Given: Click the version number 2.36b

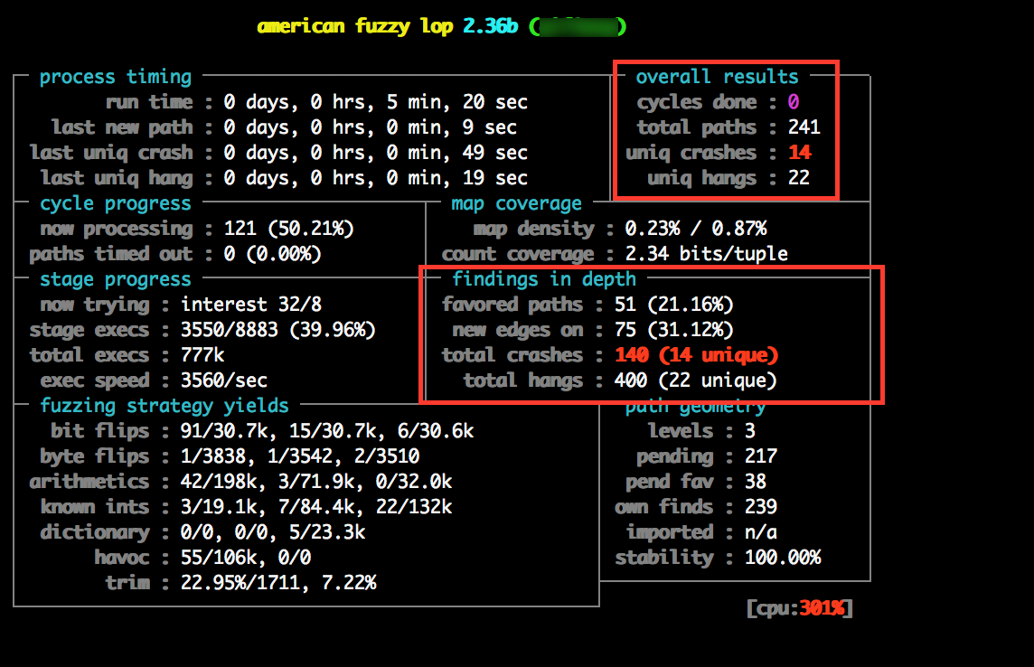Looking at the screenshot, I should (x=490, y=26).
